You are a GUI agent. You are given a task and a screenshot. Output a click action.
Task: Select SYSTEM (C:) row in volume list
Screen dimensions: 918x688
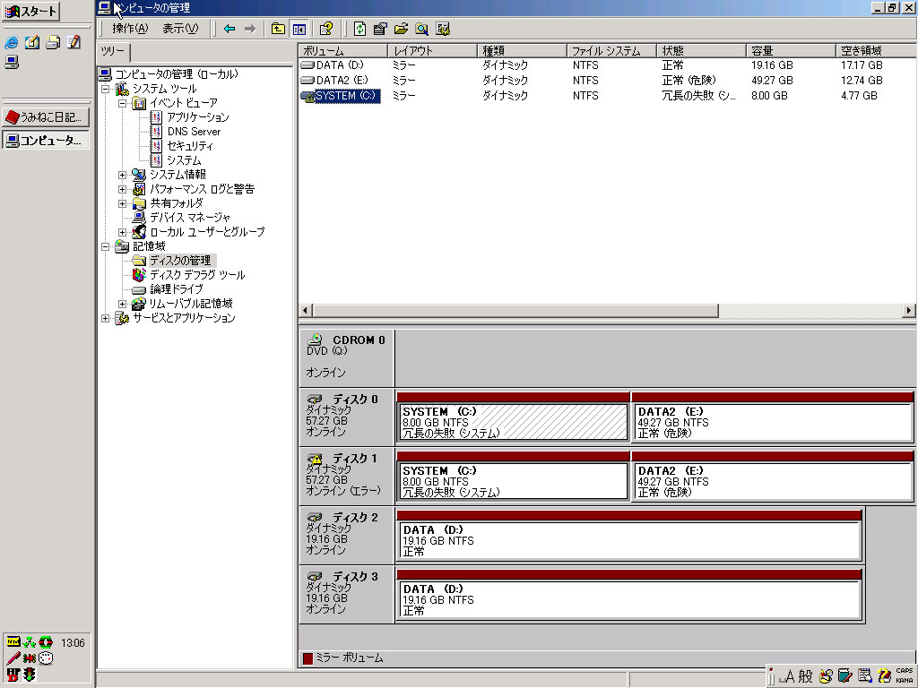608,96
